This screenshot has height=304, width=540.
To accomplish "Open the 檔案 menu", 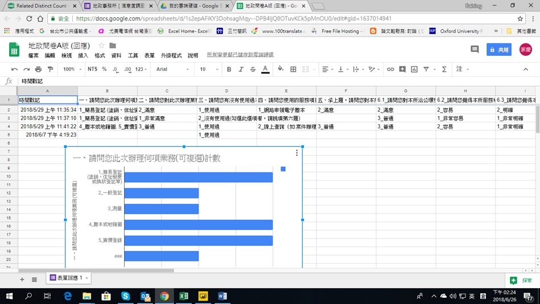I will coord(34,55).
